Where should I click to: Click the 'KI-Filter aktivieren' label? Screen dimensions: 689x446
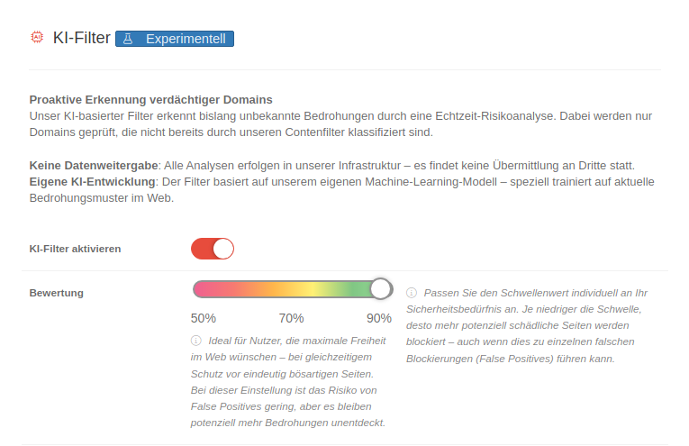pos(75,249)
